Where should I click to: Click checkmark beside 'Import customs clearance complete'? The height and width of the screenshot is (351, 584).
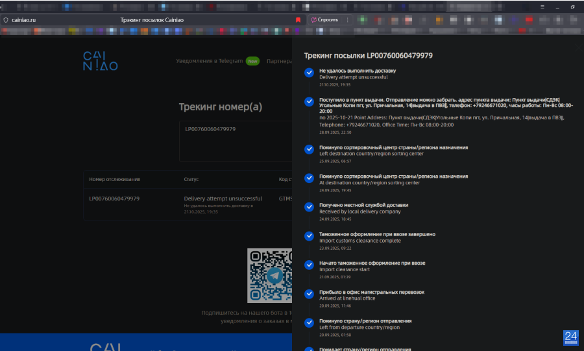pos(309,236)
